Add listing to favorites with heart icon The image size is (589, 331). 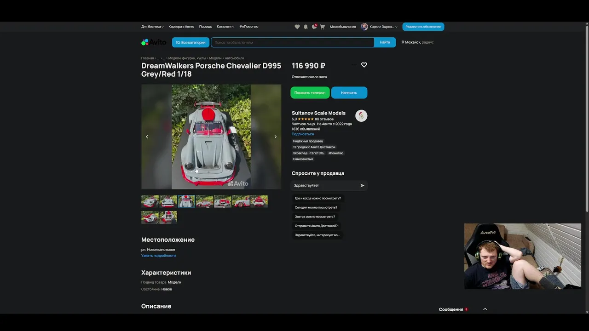[x=364, y=65]
